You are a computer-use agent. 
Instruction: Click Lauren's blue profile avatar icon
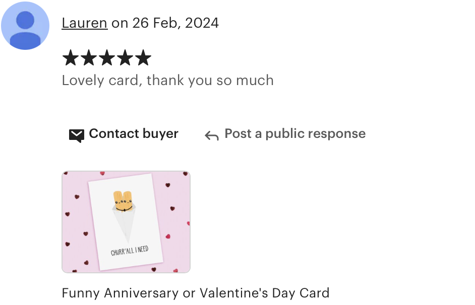(x=25, y=26)
